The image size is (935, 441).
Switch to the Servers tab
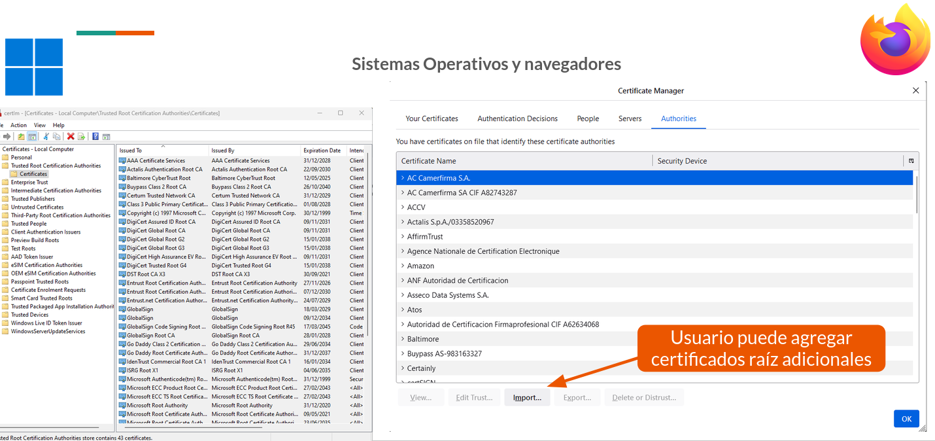coord(630,118)
